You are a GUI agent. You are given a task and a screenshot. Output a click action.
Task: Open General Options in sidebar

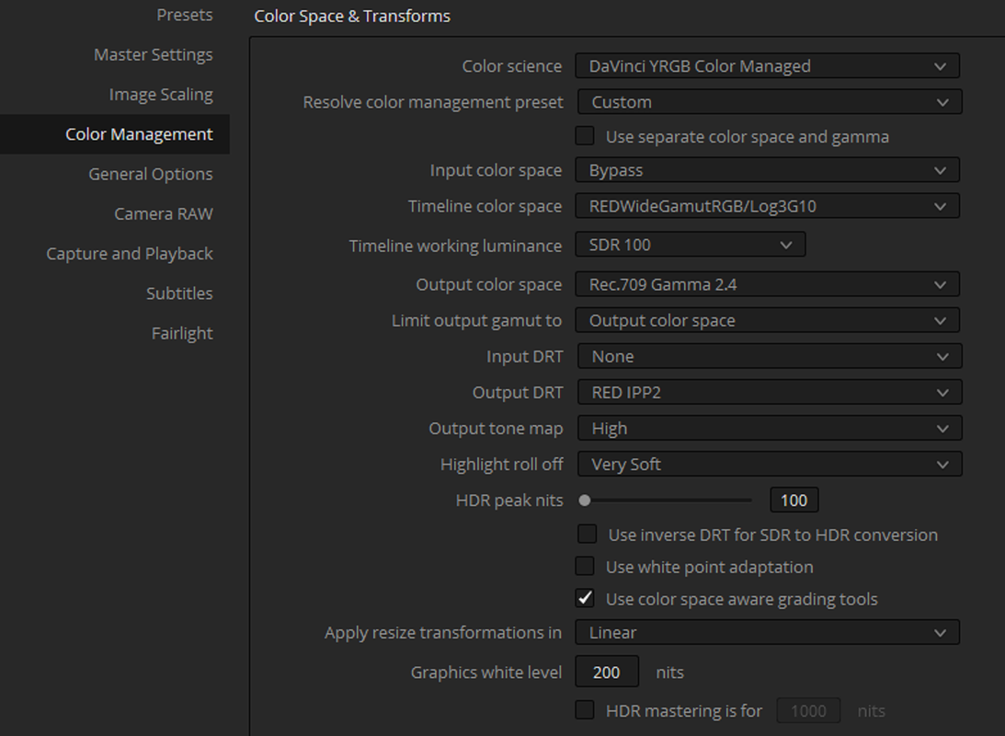151,174
